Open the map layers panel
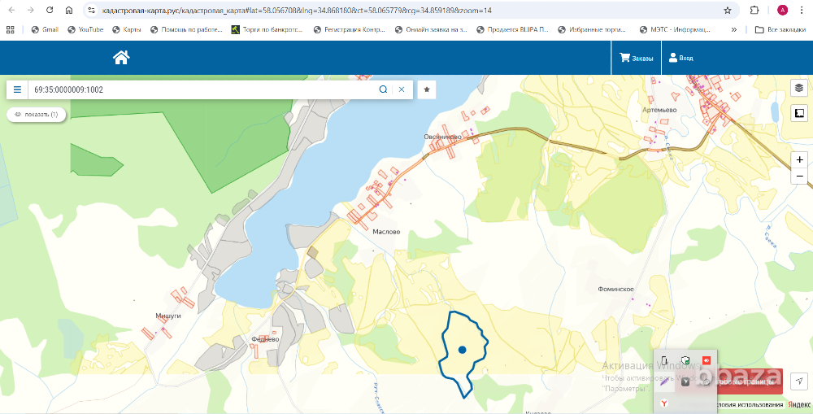Viewport: 813px width, 414px height. [x=799, y=88]
